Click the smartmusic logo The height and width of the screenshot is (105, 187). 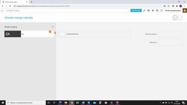tap(13, 10)
